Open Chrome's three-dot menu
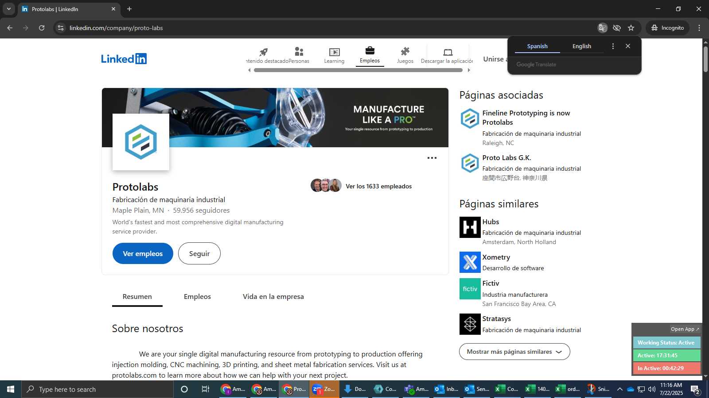 tap(699, 28)
